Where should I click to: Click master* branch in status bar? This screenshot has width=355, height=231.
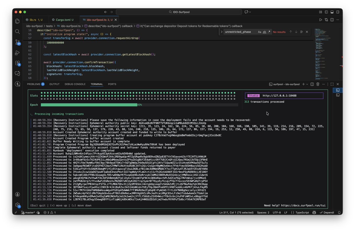[x=28, y=212]
